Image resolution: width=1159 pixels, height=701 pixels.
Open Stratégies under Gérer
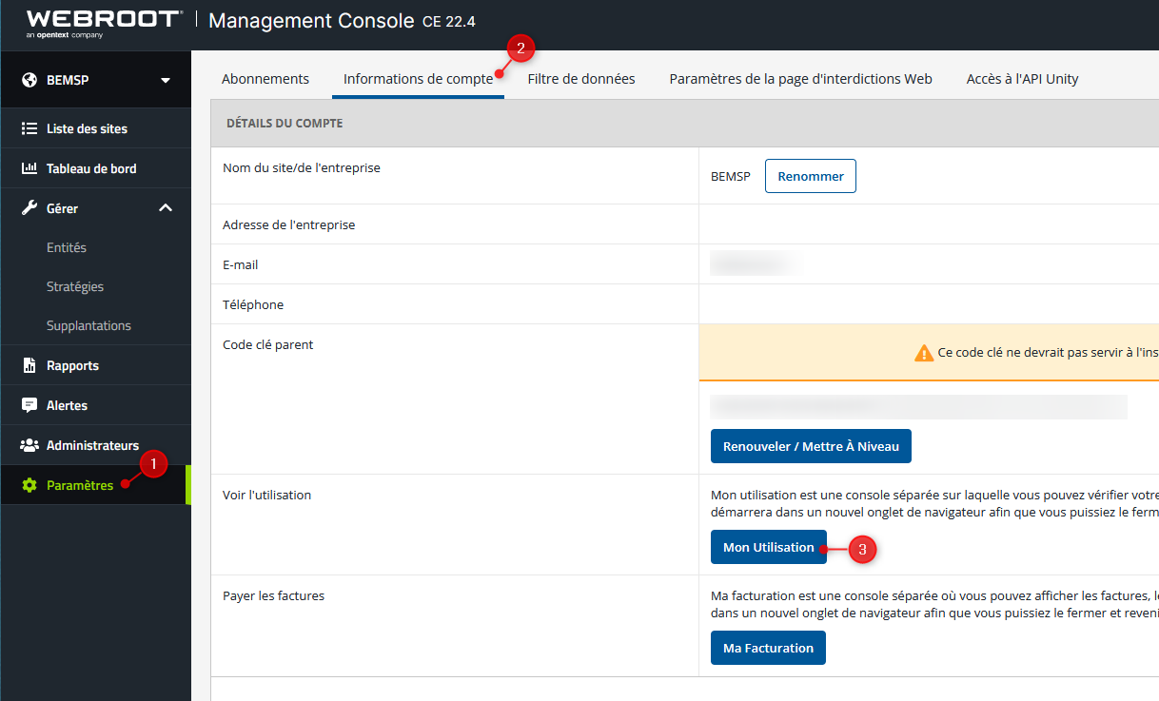click(75, 286)
